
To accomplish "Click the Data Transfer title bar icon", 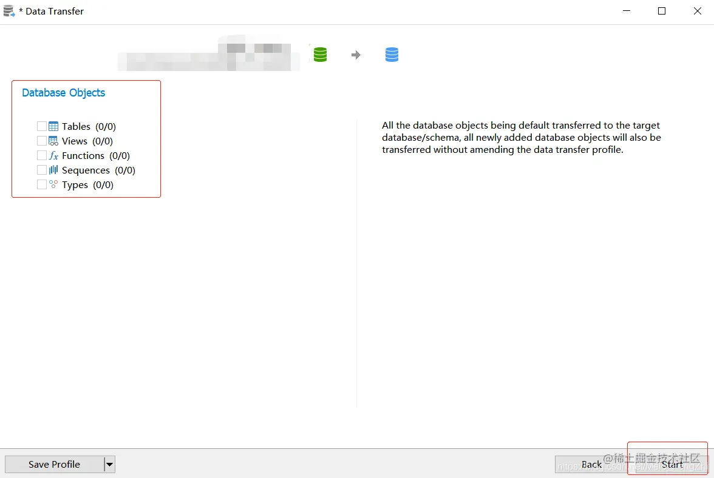I will (x=9, y=11).
